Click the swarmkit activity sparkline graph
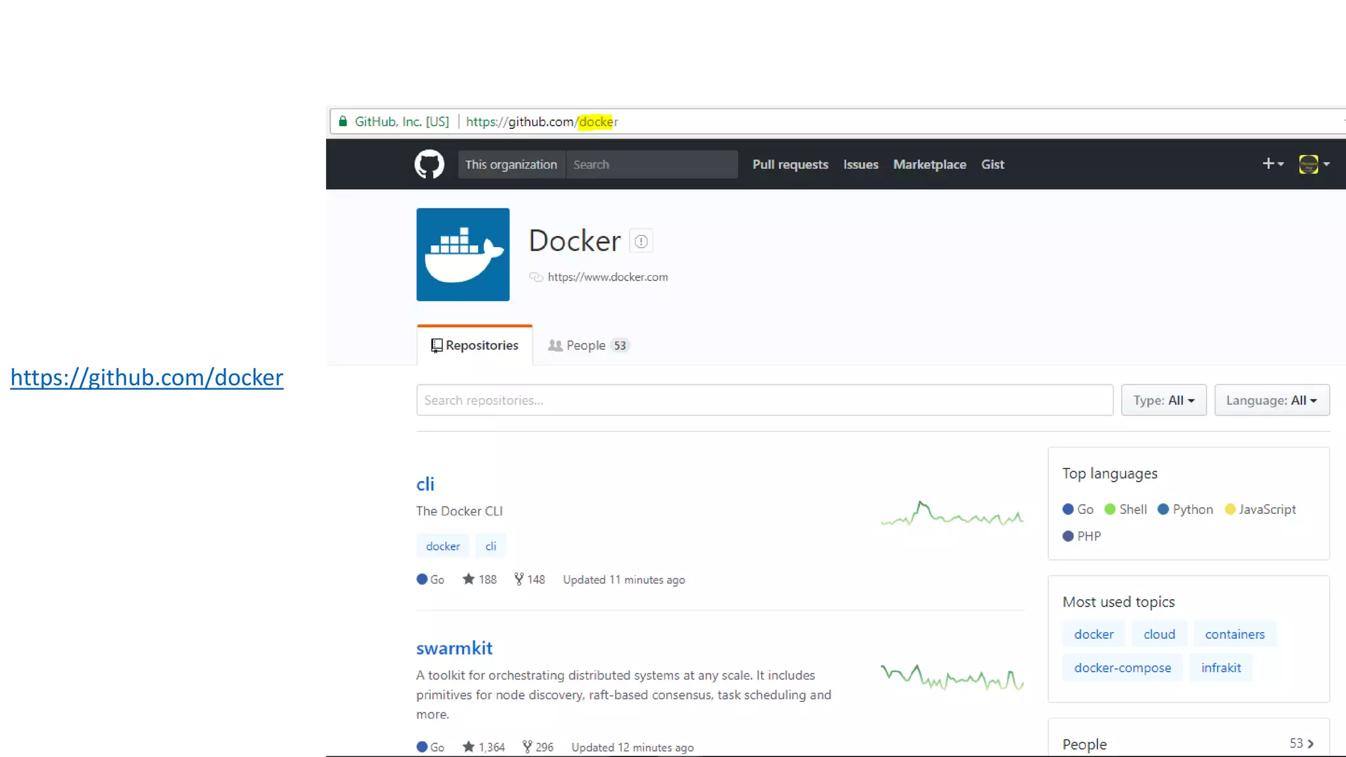 coord(952,677)
